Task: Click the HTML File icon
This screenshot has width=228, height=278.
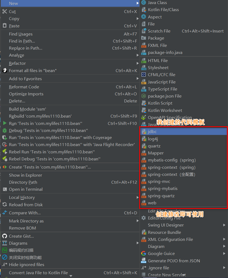Action: tap(144, 61)
